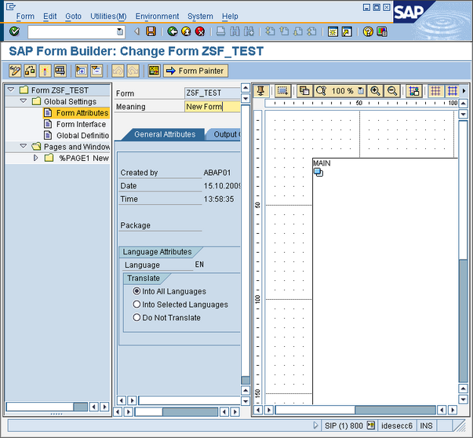Screen dimensions: 473x438
Task: Click the command input field
Action: click(x=76, y=31)
